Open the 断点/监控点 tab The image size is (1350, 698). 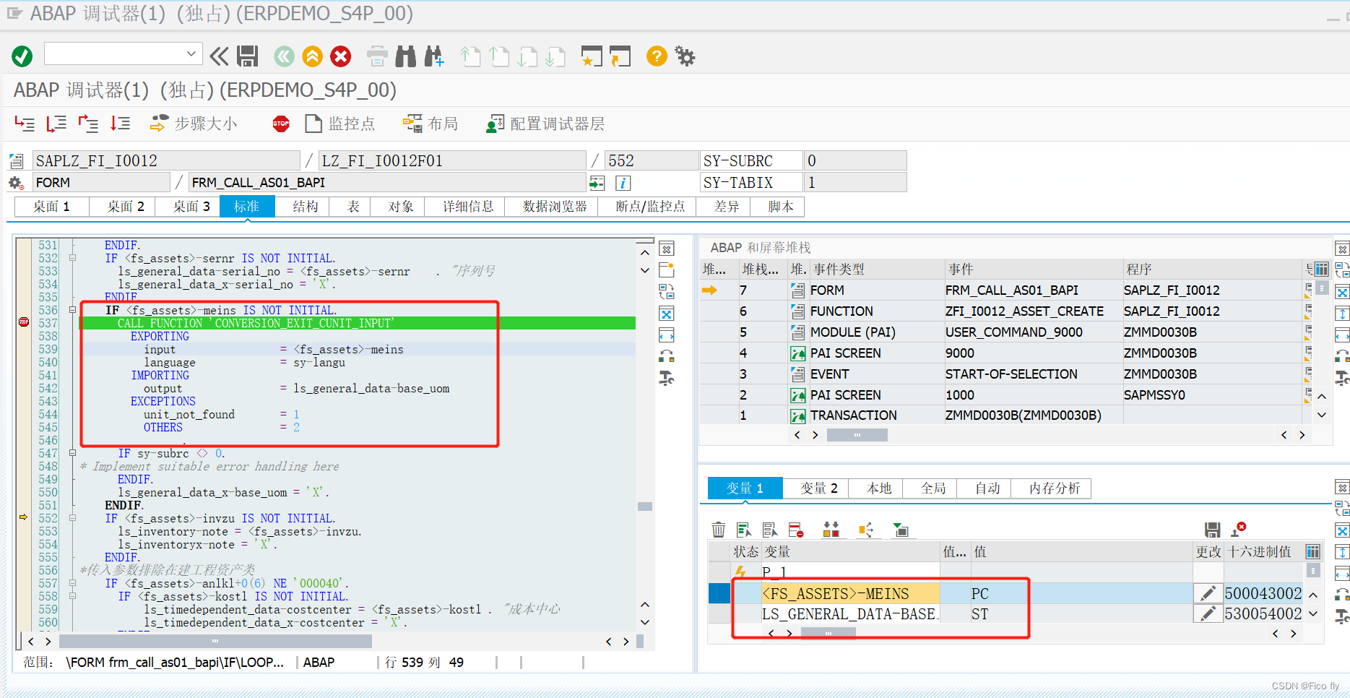tap(648, 206)
